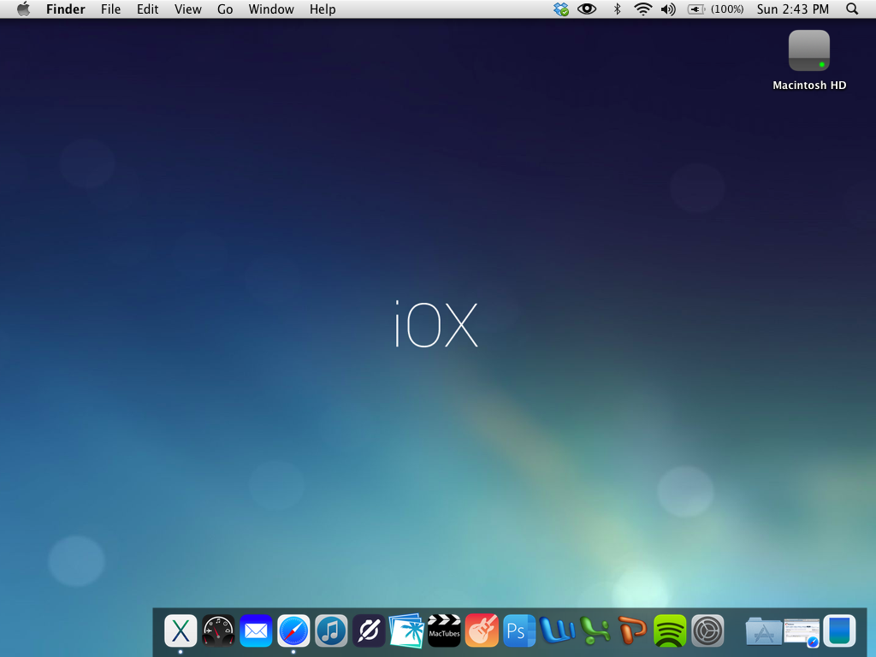This screenshot has height=657, width=876.
Task: Open the Mail app in the dock
Action: tap(256, 630)
